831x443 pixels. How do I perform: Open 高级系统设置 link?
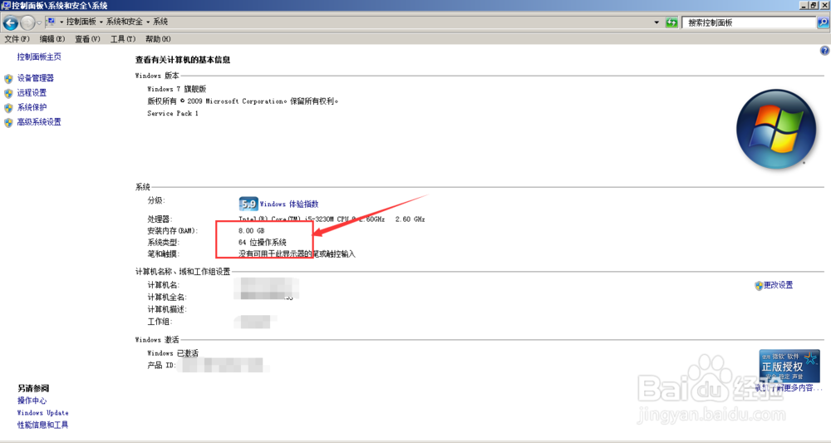point(39,122)
